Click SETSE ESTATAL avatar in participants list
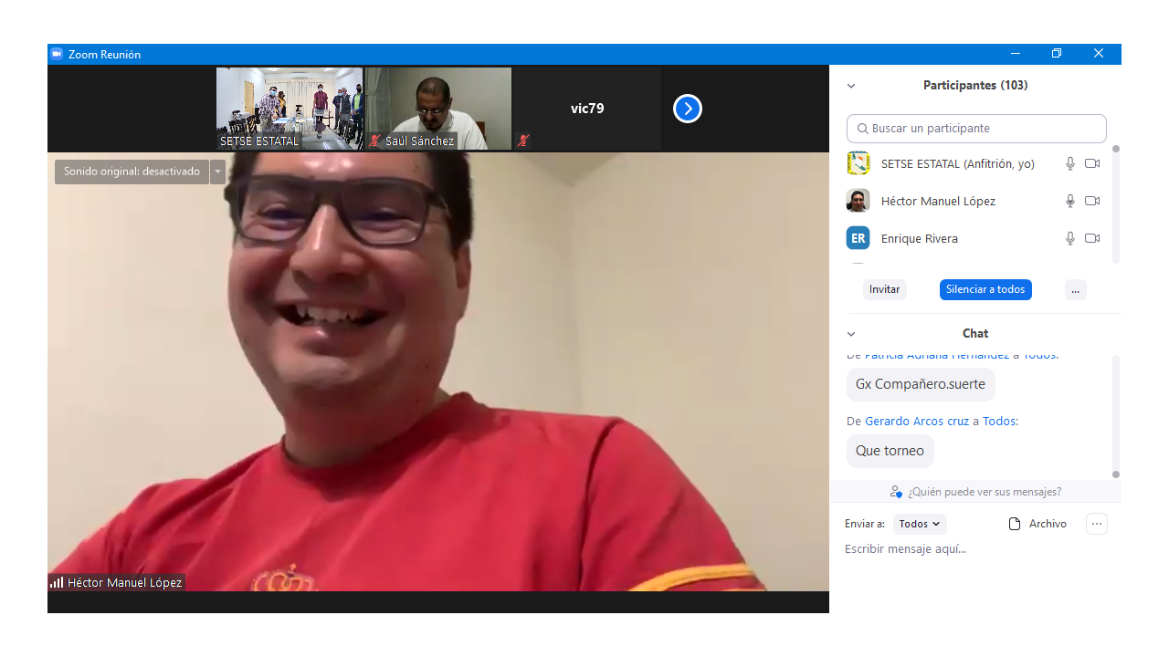This screenshot has height=657, width=1169. click(x=858, y=163)
